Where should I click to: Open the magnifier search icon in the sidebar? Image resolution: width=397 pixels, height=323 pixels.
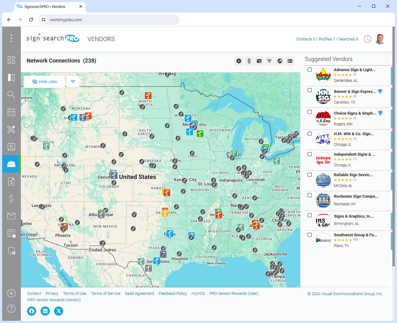[x=11, y=95]
